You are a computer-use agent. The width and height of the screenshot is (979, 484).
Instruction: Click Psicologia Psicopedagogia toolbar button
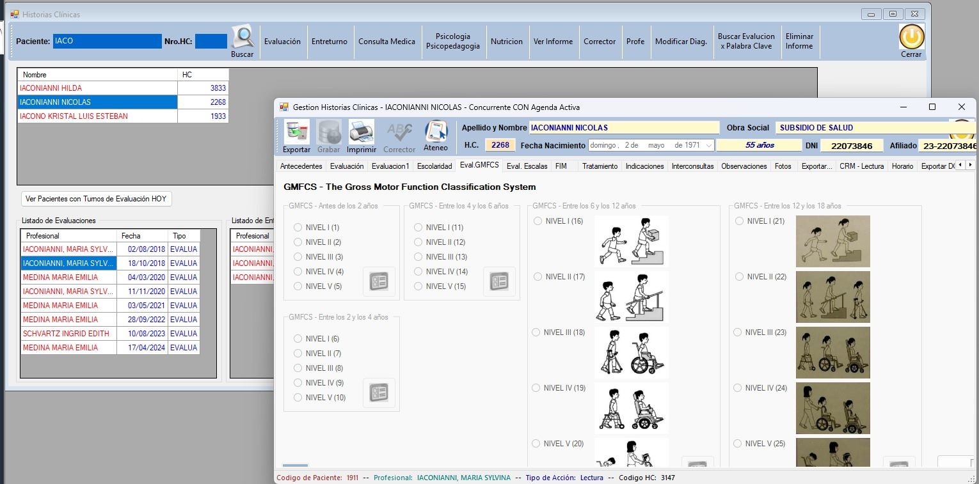pos(452,42)
